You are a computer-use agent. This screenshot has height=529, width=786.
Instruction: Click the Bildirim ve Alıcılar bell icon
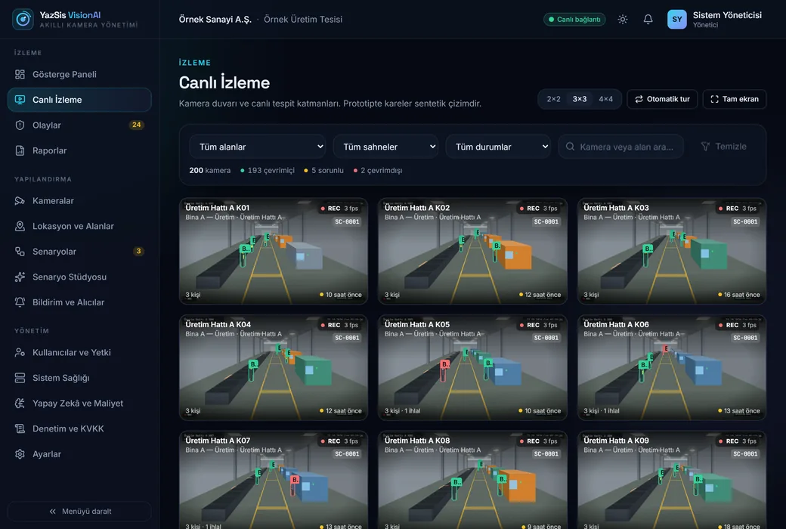pos(20,302)
